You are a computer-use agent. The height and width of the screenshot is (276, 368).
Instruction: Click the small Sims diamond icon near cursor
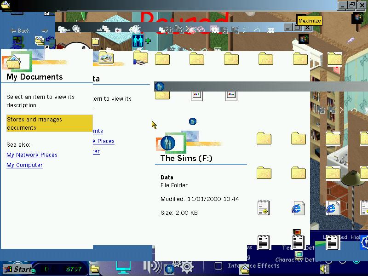click(193, 121)
